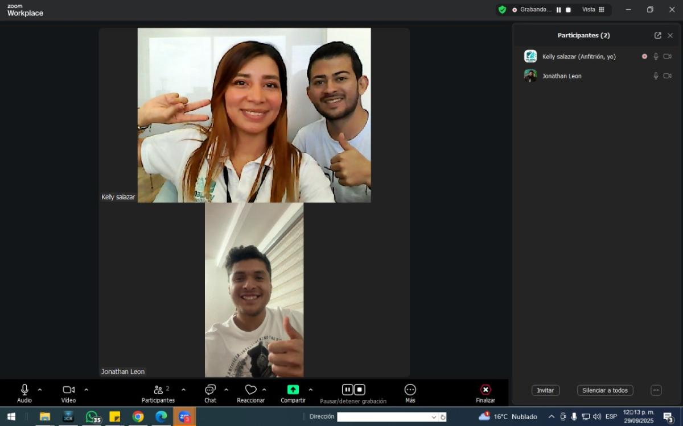The width and height of the screenshot is (683, 426).
Task: Open the Chat panel icon
Action: pos(210,390)
